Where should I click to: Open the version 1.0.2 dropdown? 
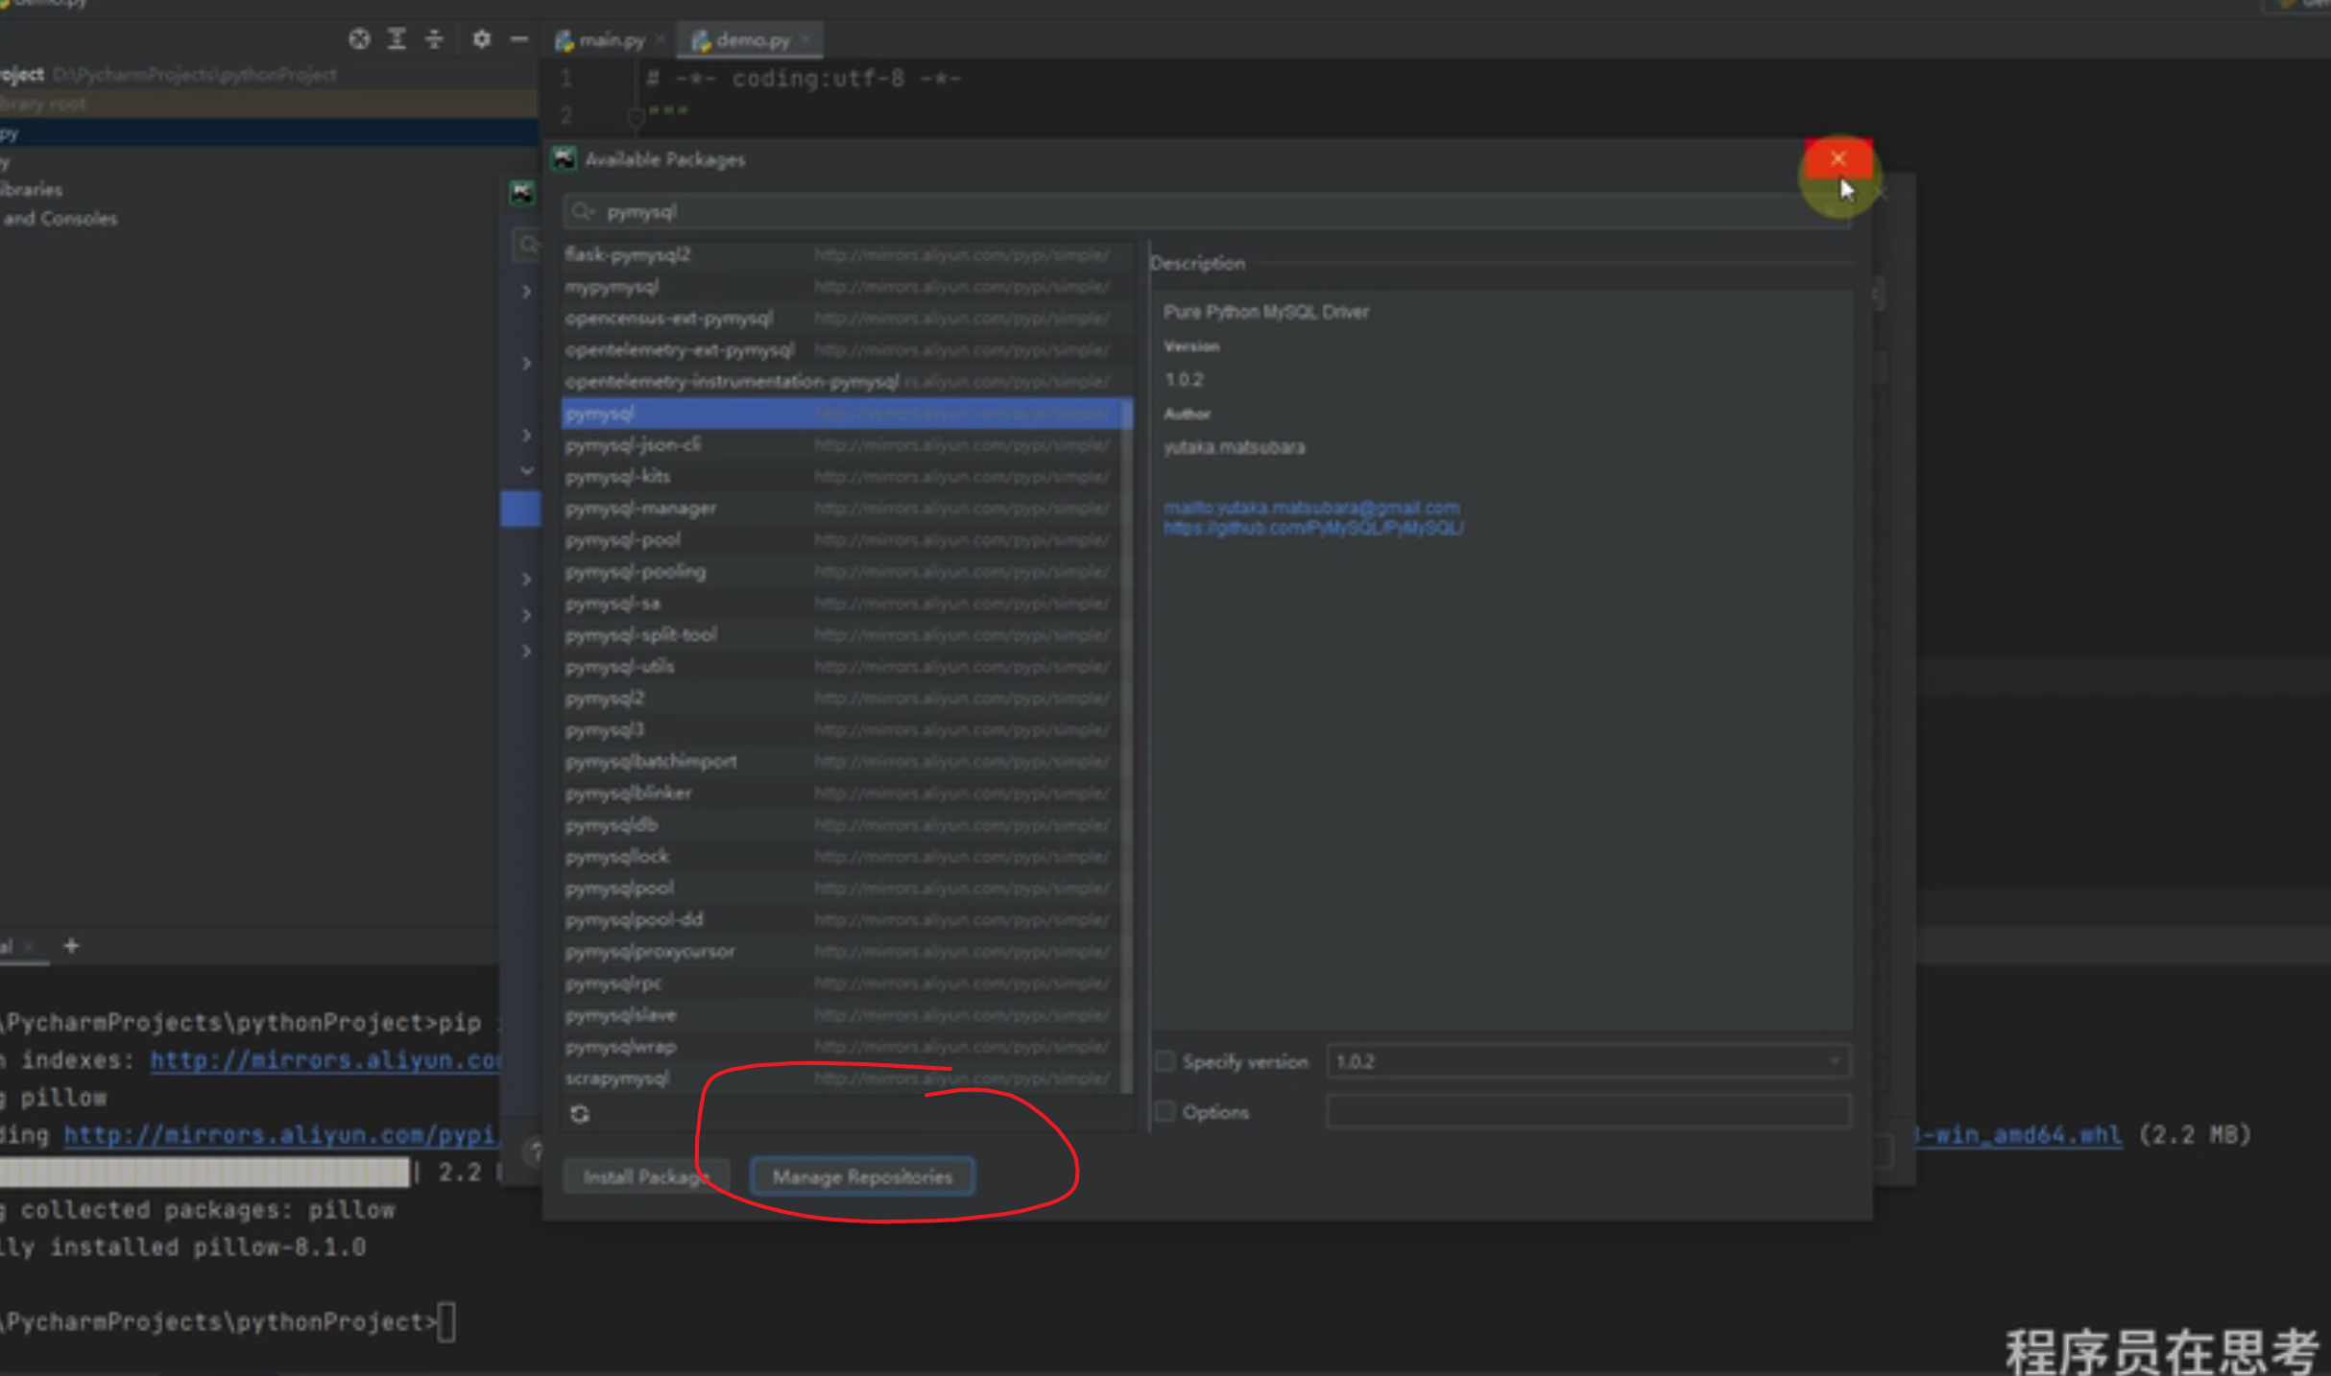(x=1588, y=1061)
